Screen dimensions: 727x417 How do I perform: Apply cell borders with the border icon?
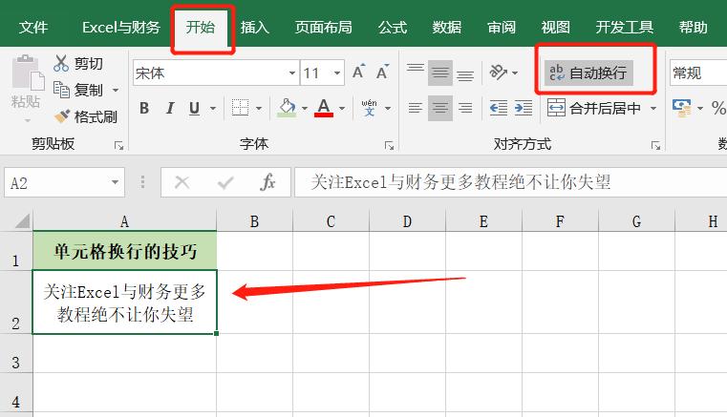coord(240,109)
